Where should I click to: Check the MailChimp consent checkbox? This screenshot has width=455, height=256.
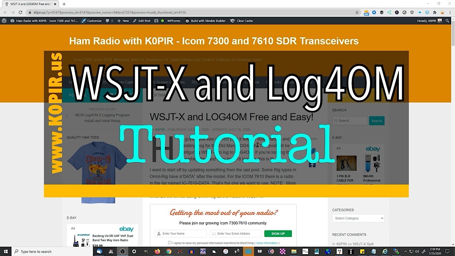click(170, 243)
